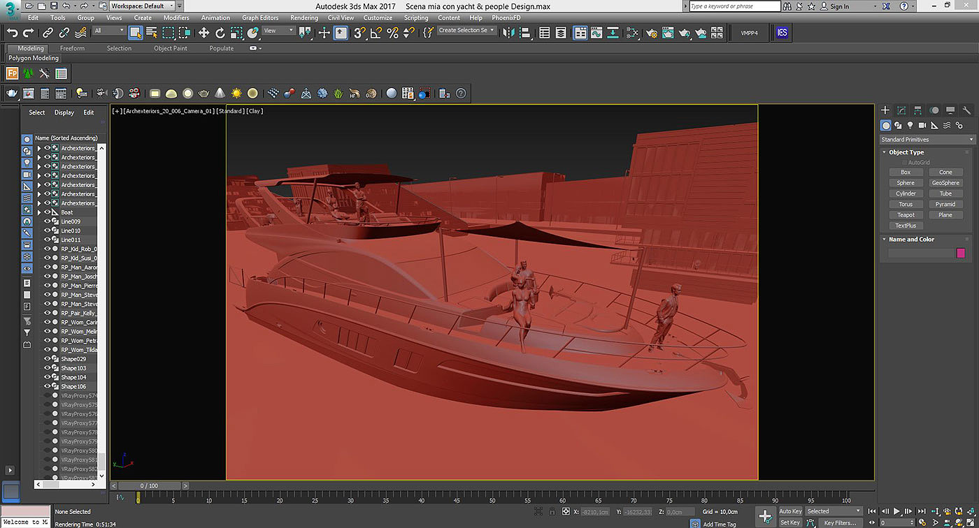Click the IES toolbar icon

click(x=782, y=33)
